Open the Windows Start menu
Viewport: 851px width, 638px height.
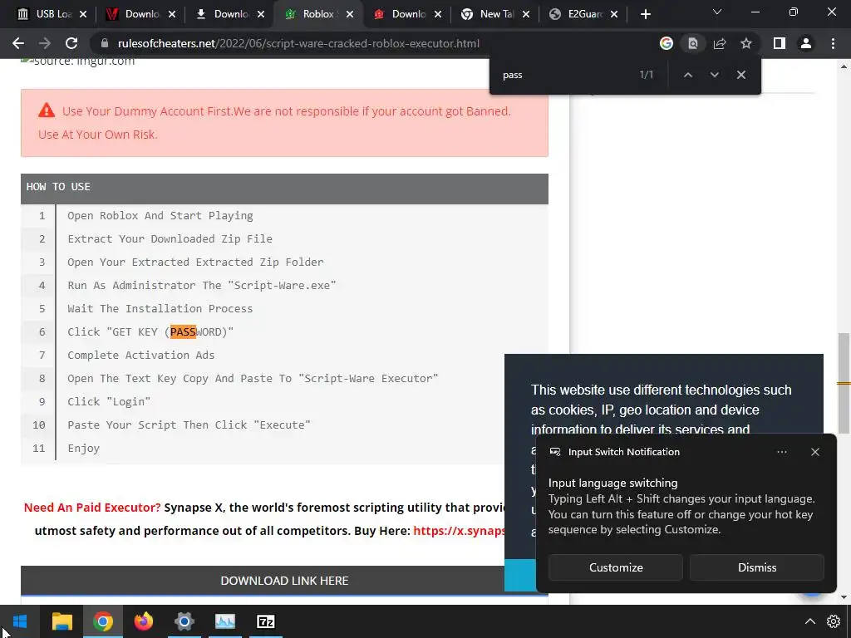(20, 621)
